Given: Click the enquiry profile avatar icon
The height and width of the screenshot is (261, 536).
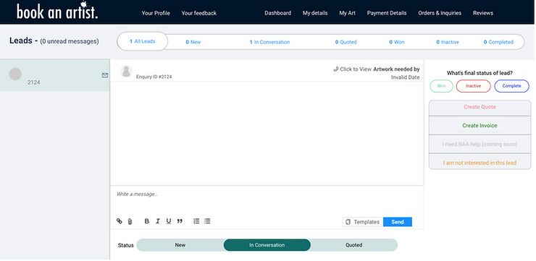Looking at the screenshot, I should pyautogui.click(x=126, y=72).
